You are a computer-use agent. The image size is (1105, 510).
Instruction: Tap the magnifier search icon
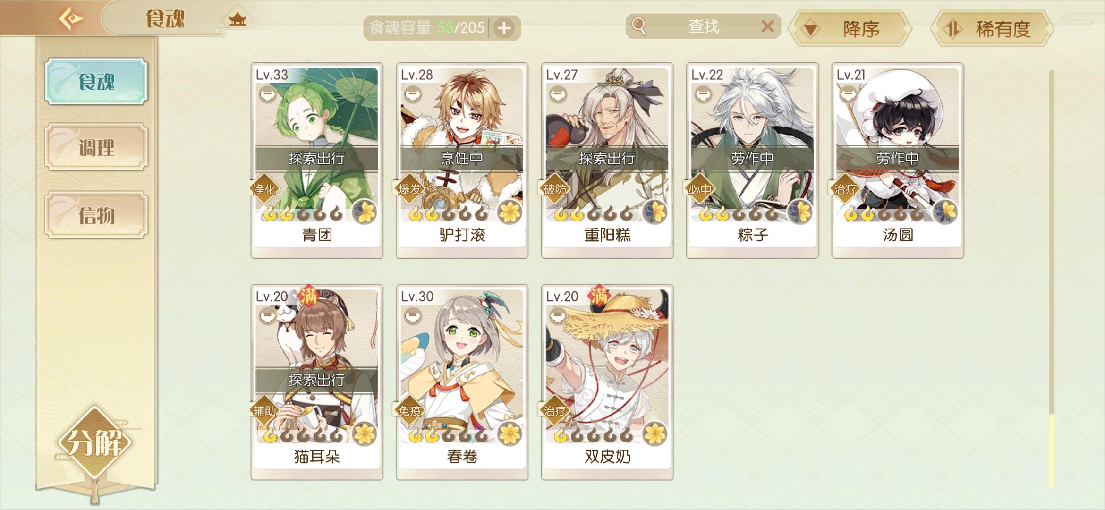638,26
